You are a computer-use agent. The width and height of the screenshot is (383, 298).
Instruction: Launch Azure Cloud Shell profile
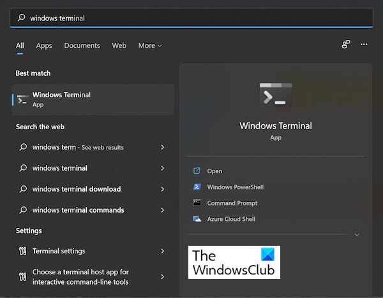pyautogui.click(x=231, y=219)
